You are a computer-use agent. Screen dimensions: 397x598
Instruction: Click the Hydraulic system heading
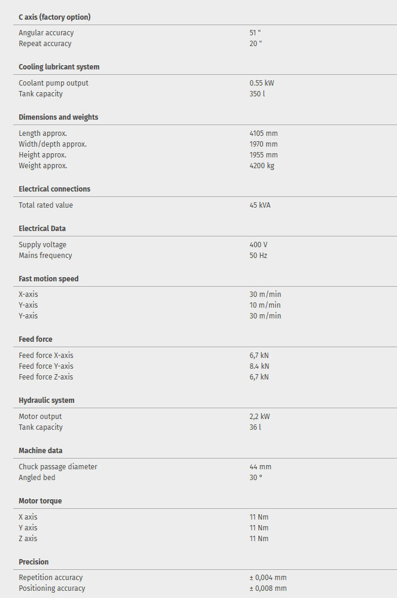[47, 400]
